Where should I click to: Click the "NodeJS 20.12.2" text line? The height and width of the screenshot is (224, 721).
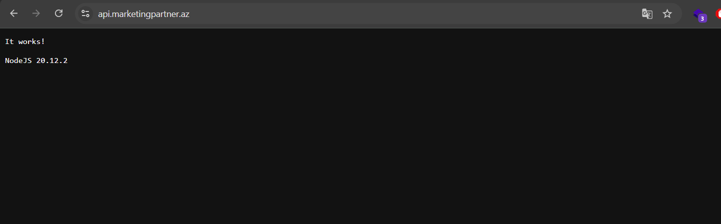point(36,60)
